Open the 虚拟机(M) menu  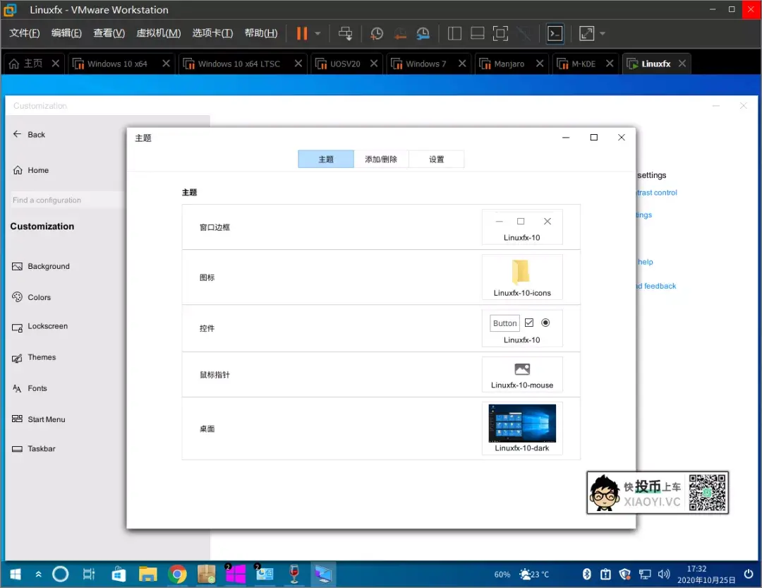(158, 33)
